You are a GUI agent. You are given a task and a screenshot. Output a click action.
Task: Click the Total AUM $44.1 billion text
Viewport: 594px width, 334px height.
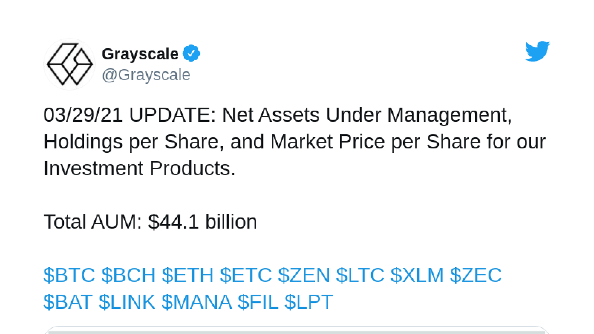150,222
